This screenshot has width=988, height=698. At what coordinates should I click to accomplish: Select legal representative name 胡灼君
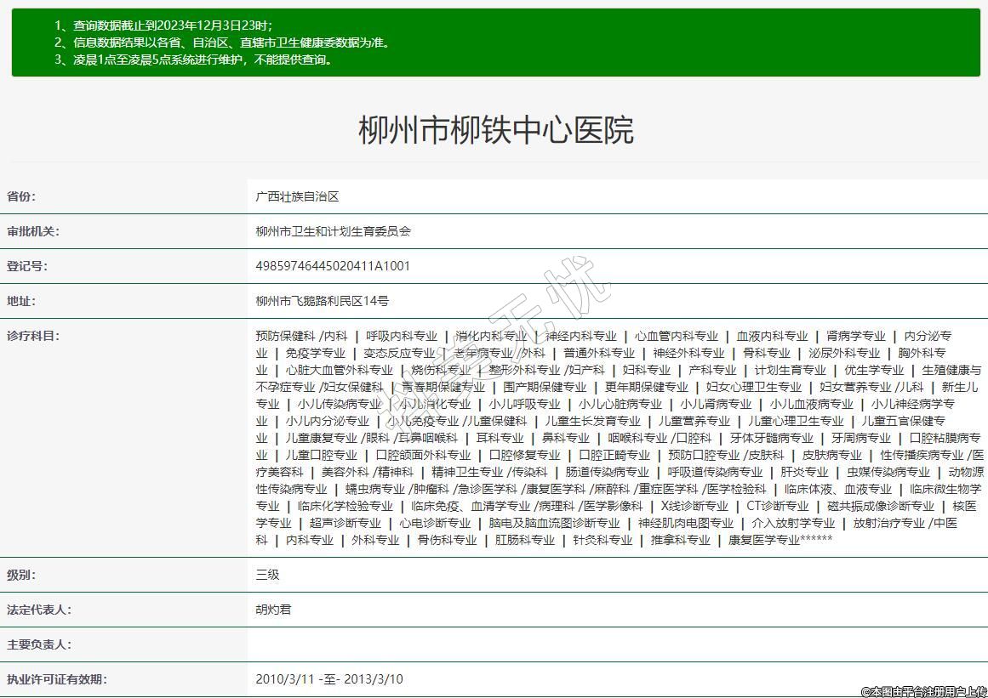pyautogui.click(x=273, y=610)
